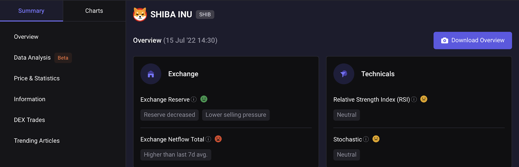Click the Technicals section icon

[x=344, y=74]
